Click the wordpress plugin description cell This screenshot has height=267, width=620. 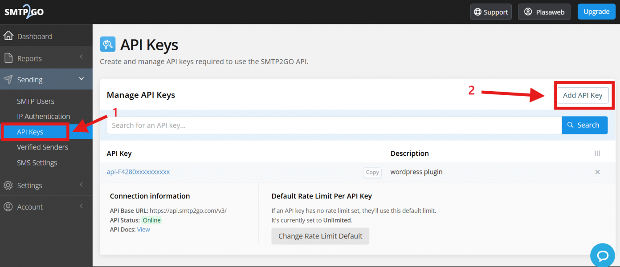pyautogui.click(x=416, y=172)
